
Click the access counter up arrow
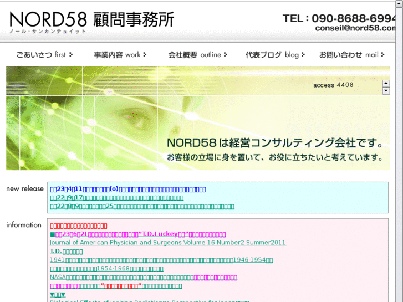386,84
